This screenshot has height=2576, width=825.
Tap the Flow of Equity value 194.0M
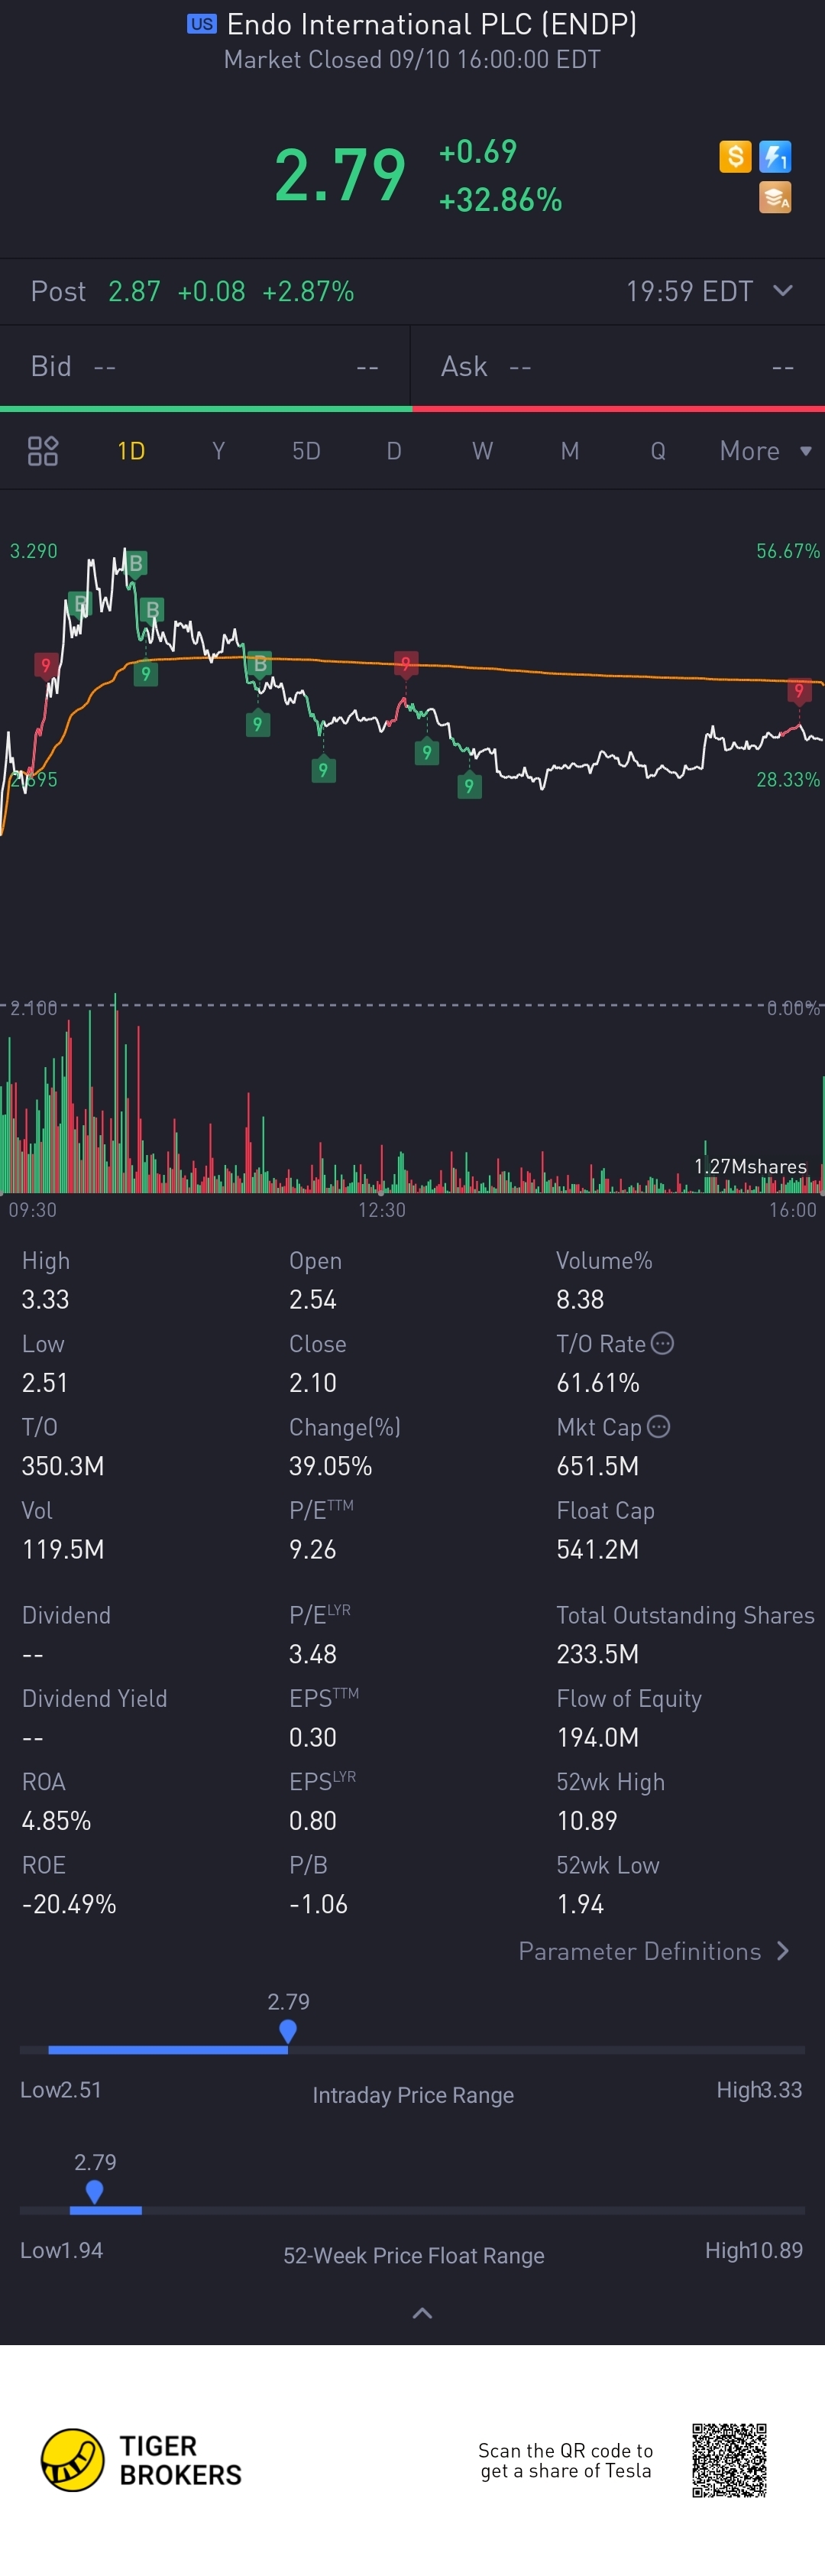click(x=597, y=1737)
